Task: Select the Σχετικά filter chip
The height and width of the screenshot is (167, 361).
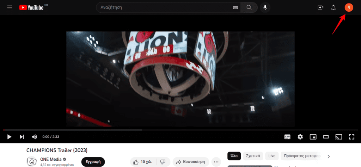Action: [x=253, y=156]
